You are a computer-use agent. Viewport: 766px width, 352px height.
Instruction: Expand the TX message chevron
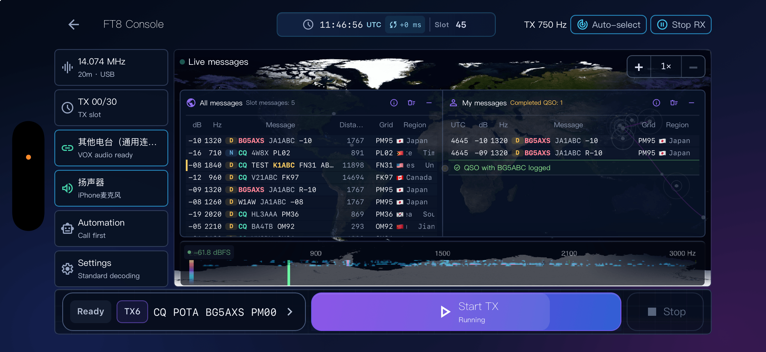(290, 312)
